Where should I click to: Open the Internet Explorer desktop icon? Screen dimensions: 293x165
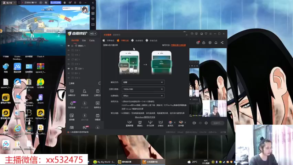coord(17,131)
